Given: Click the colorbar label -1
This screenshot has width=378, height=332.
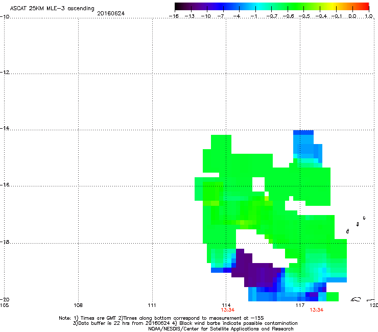Looking at the screenshot, I should point(253,16).
